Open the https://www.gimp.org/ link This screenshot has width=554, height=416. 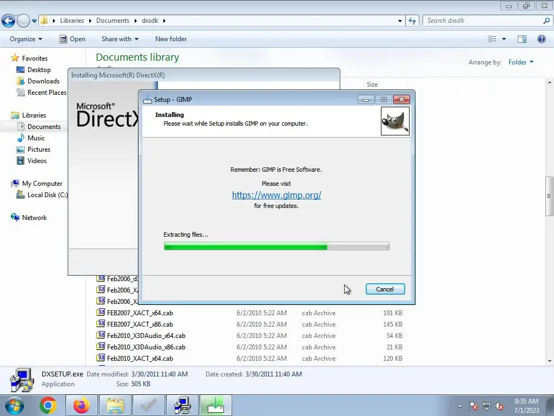276,195
